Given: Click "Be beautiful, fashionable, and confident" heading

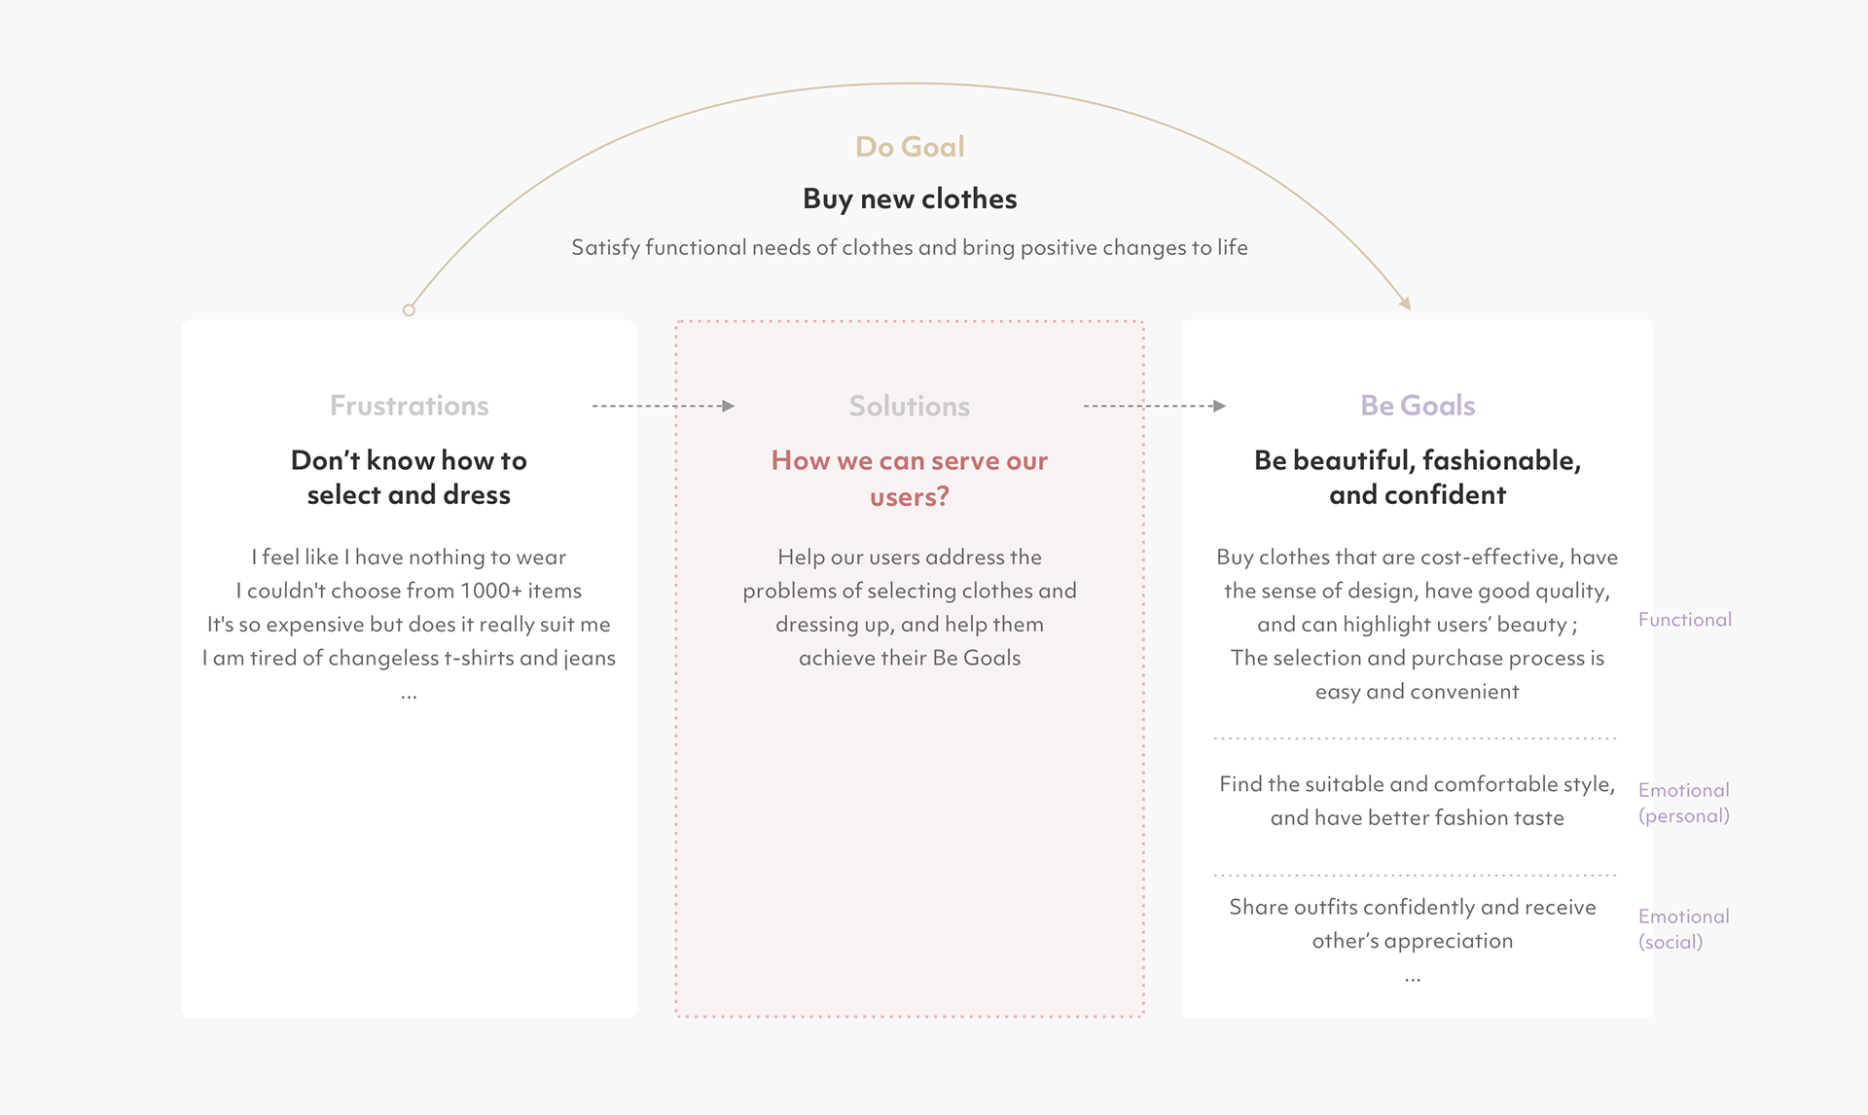Looking at the screenshot, I should coord(1418,477).
